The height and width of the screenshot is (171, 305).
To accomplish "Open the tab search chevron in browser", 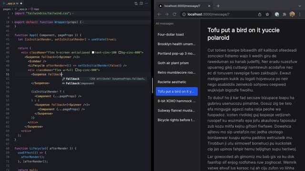I will (300, 6).
